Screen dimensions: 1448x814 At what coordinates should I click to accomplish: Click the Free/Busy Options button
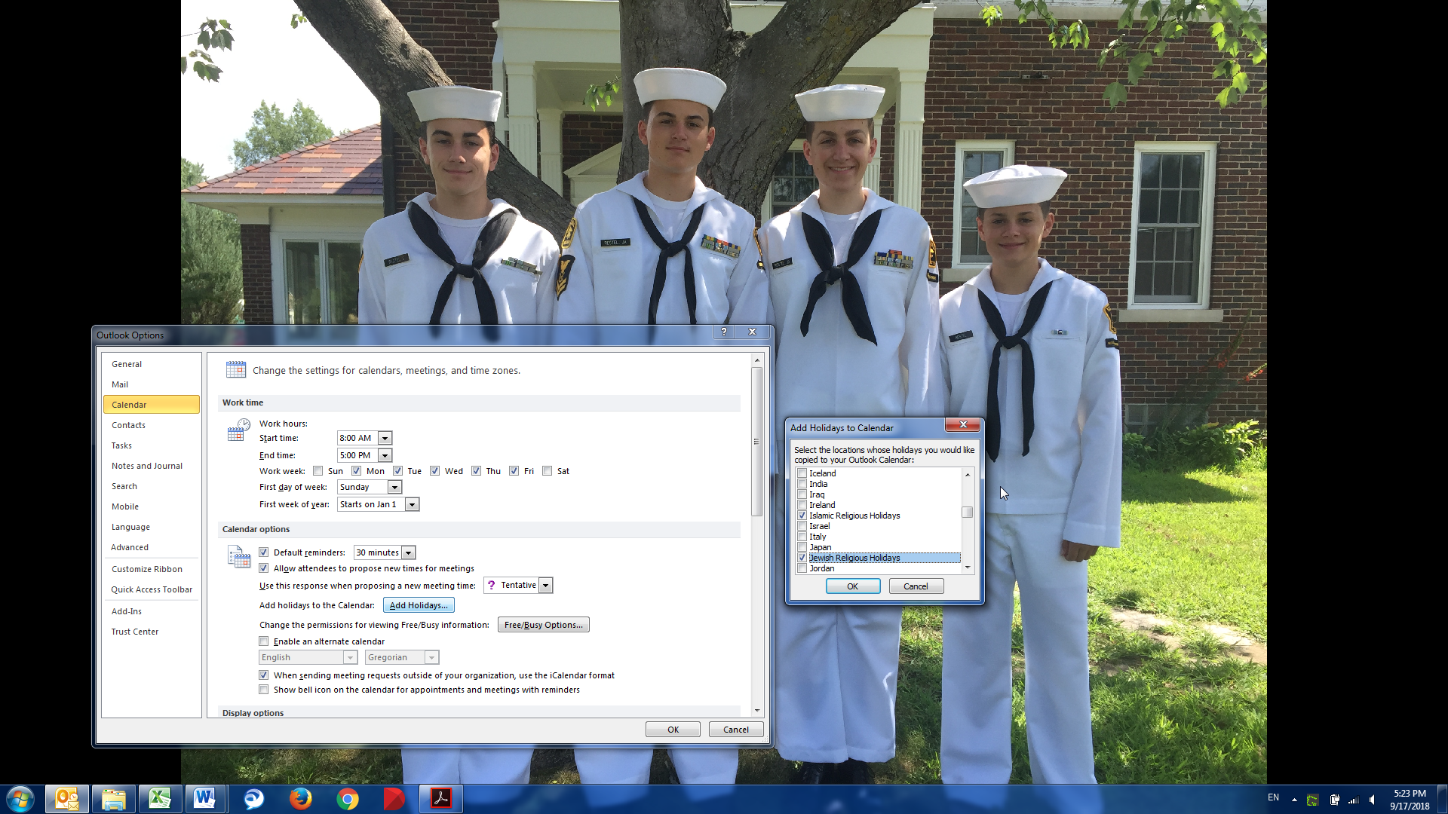(x=543, y=625)
